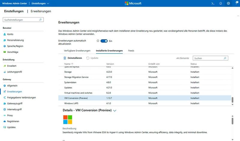Image resolution: width=240 pixels, height=141 pixels.
Task: Select the Storage row
Action: tap(145, 72)
